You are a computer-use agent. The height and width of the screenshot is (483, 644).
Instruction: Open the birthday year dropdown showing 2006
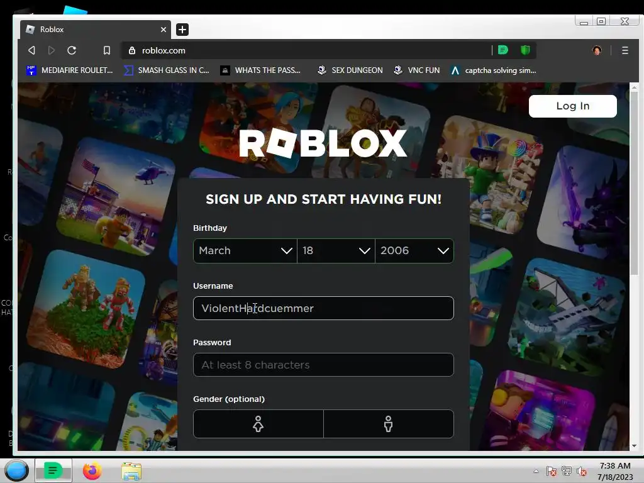tap(414, 250)
